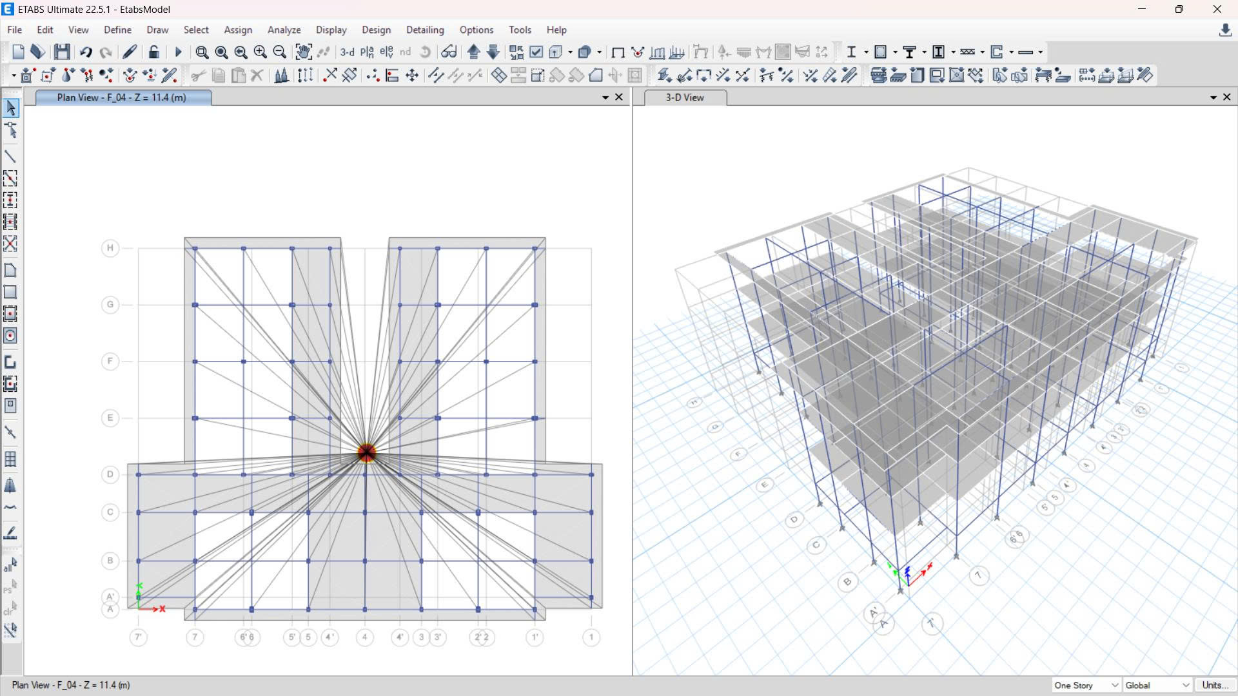Open the File menu
The width and height of the screenshot is (1238, 696).
pyautogui.click(x=14, y=30)
